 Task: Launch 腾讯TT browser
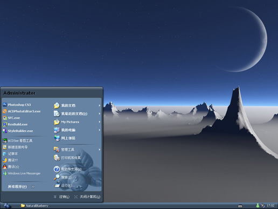[10, 160]
